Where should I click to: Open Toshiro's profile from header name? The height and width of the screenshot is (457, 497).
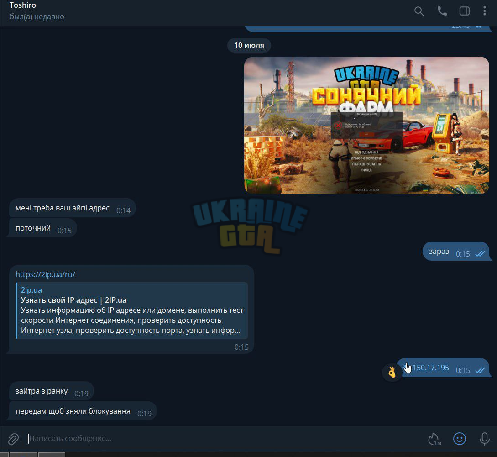click(23, 5)
